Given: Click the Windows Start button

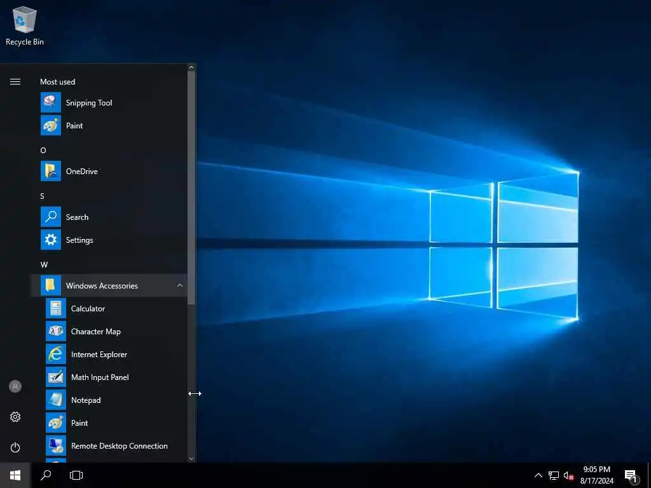Looking at the screenshot, I should point(15,475).
